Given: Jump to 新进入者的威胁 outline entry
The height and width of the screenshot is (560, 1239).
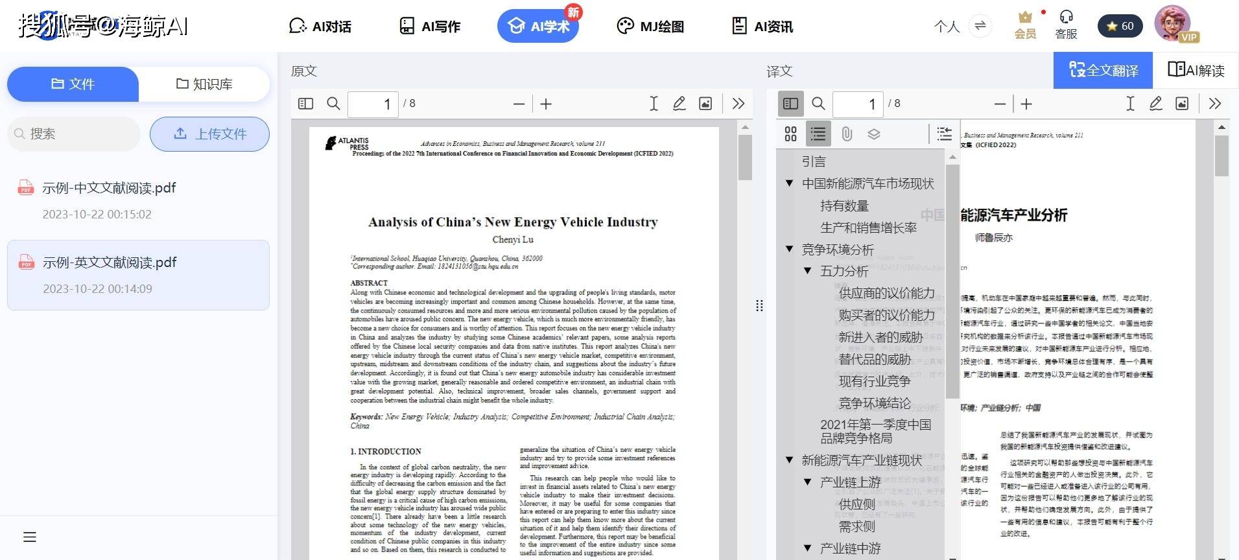Looking at the screenshot, I should click(x=880, y=337).
